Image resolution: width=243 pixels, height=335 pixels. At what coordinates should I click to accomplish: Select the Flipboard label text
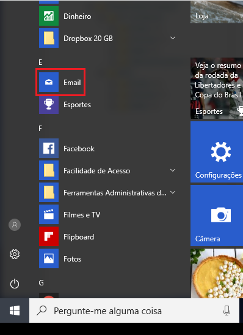click(79, 237)
